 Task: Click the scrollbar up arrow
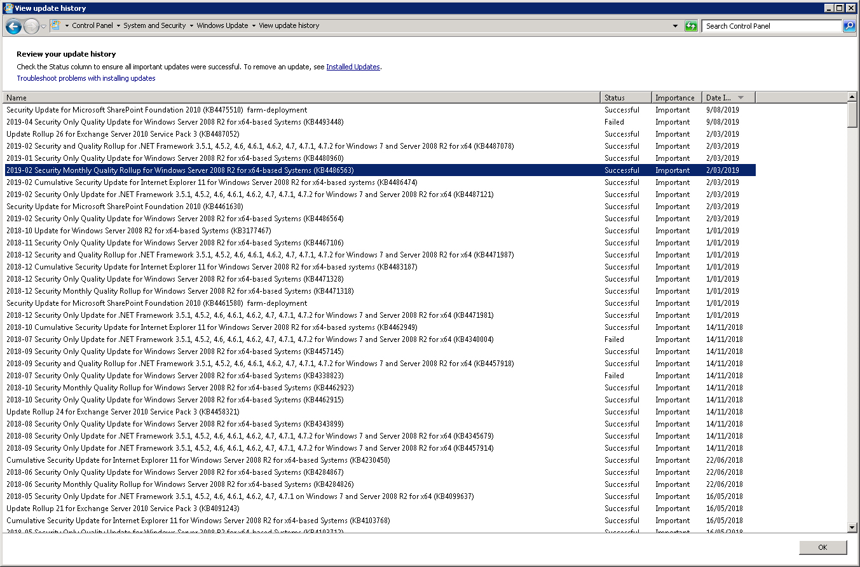coord(852,97)
